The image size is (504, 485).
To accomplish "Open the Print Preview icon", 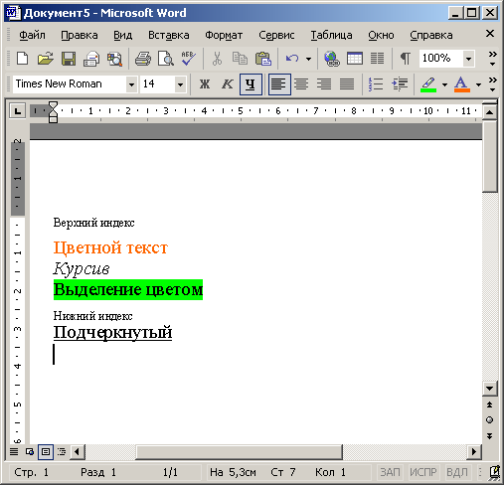I will (x=166, y=59).
